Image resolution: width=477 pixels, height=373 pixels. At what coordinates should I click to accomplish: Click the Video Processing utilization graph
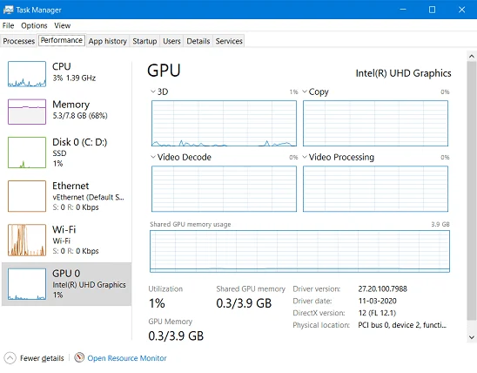pyautogui.click(x=375, y=189)
